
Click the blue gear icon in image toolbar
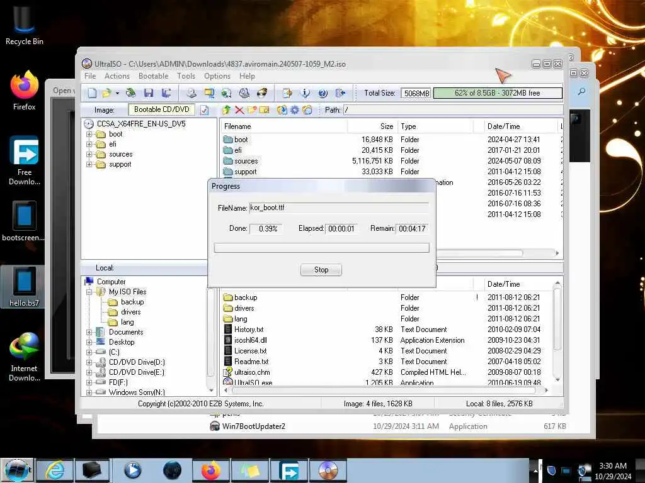pos(295,110)
